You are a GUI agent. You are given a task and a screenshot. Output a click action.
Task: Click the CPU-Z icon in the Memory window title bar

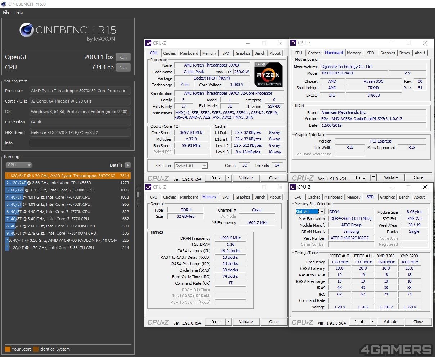tap(148, 187)
